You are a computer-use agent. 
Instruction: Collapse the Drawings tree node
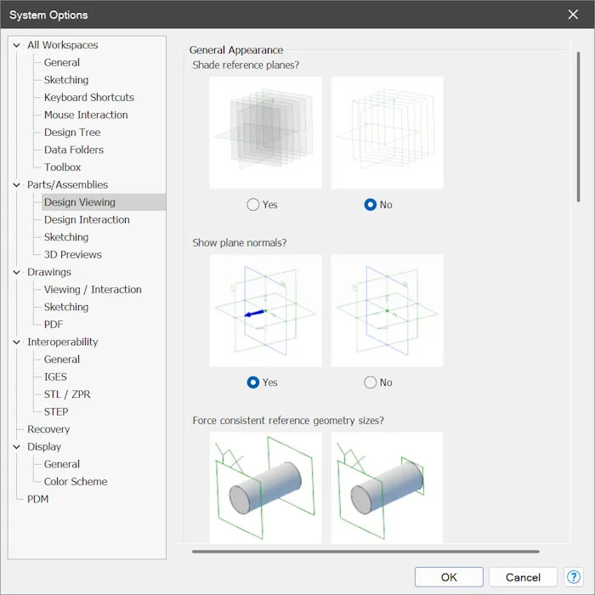point(16,272)
